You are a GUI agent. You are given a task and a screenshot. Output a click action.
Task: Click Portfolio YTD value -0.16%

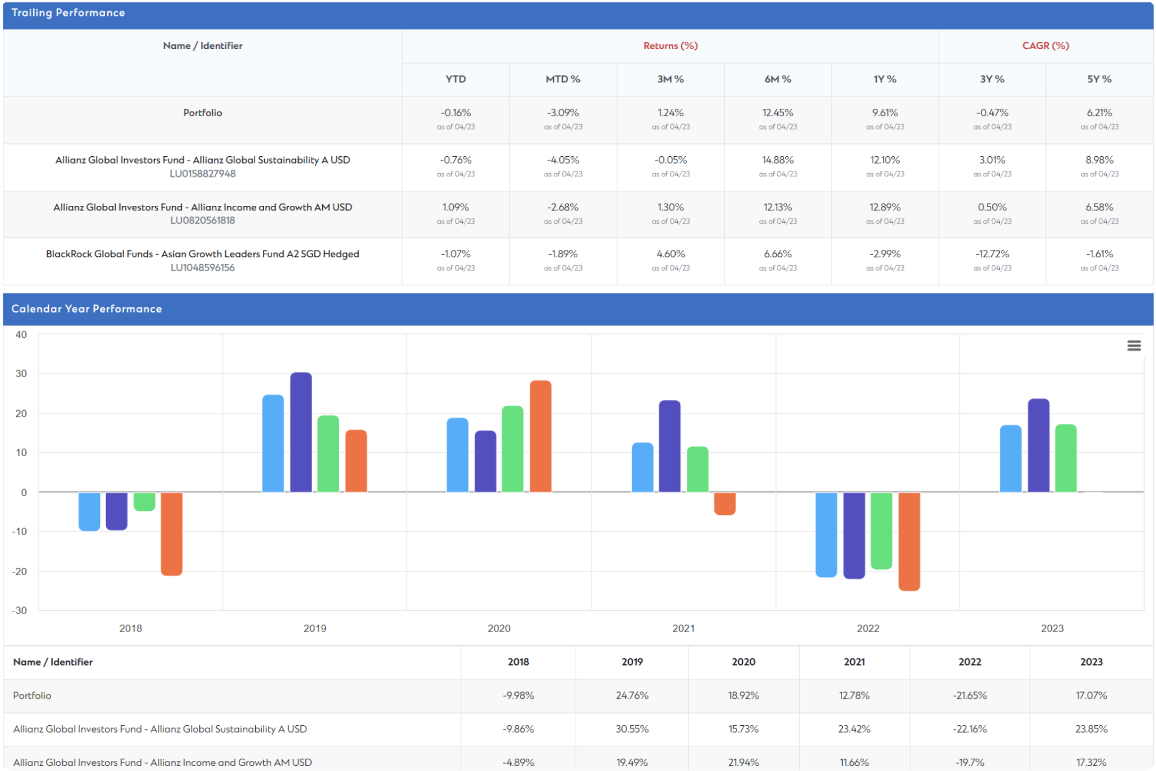pyautogui.click(x=456, y=113)
